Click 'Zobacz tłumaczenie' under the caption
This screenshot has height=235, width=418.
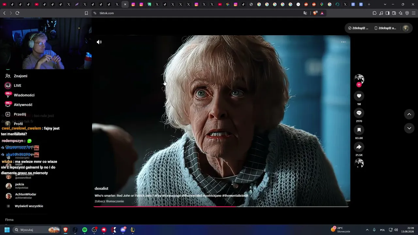(x=109, y=201)
